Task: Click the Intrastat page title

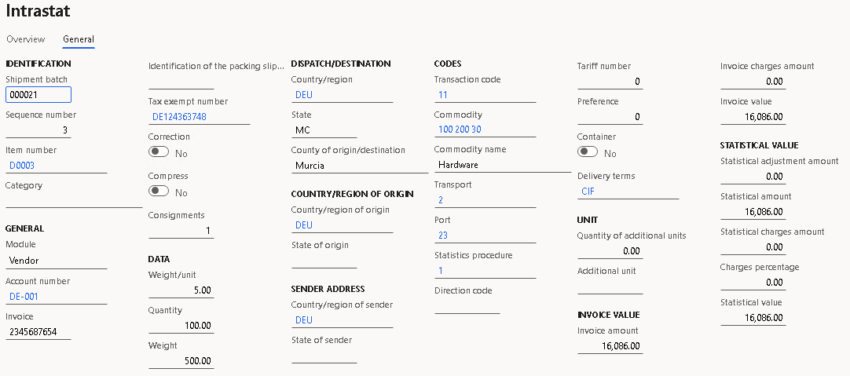Action: click(x=38, y=11)
